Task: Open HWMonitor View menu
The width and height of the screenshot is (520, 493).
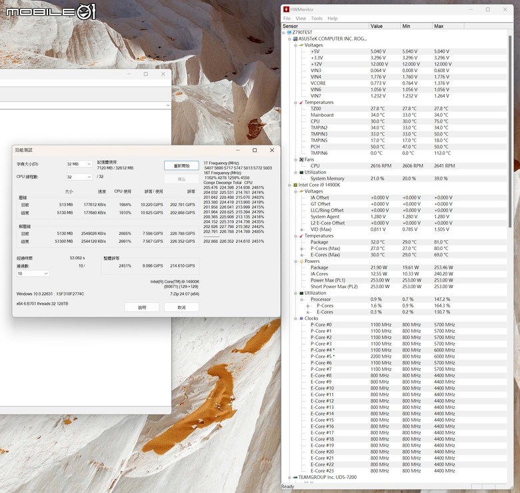Action: [301, 18]
